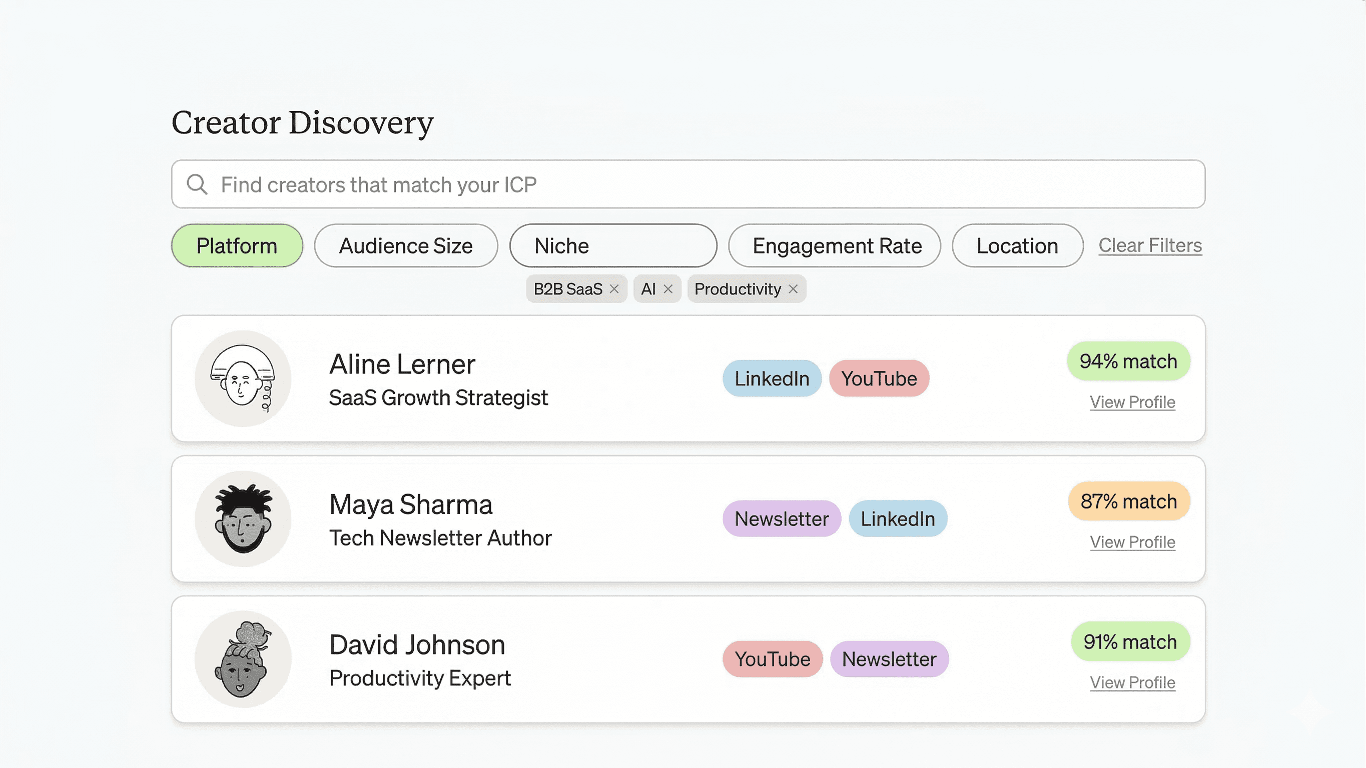The height and width of the screenshot is (768, 1366).
Task: Expand the Niche filter dropdown
Action: coord(613,246)
